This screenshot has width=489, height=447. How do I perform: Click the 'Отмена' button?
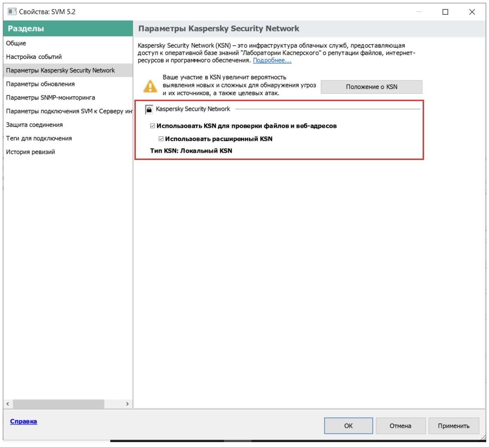[400, 426]
